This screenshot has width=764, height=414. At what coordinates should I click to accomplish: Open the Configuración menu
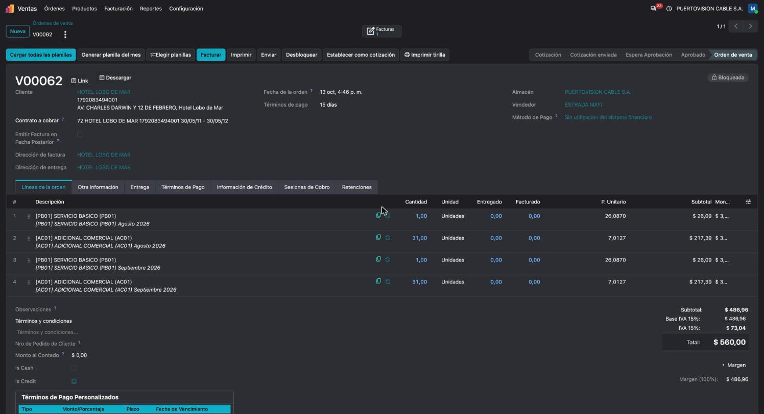(x=186, y=9)
